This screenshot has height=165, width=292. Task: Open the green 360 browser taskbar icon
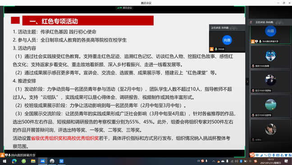pyautogui.click(x=23, y=161)
